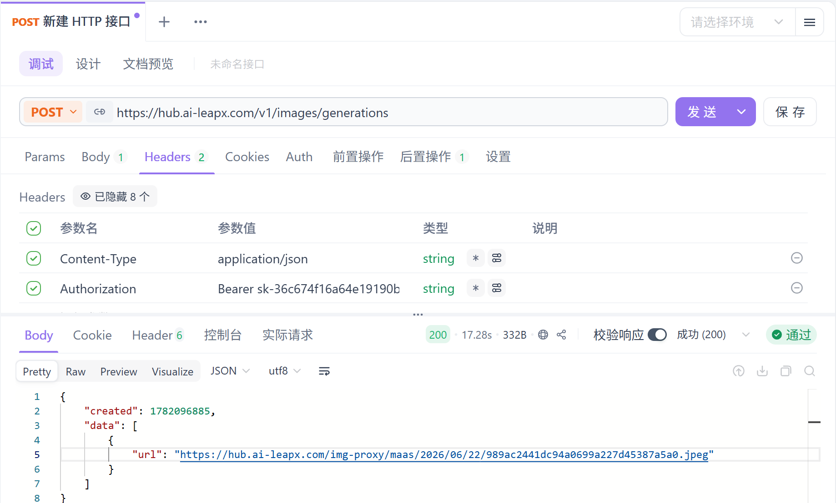Search within the response body
Image resolution: width=836 pixels, height=503 pixels.
810,371
